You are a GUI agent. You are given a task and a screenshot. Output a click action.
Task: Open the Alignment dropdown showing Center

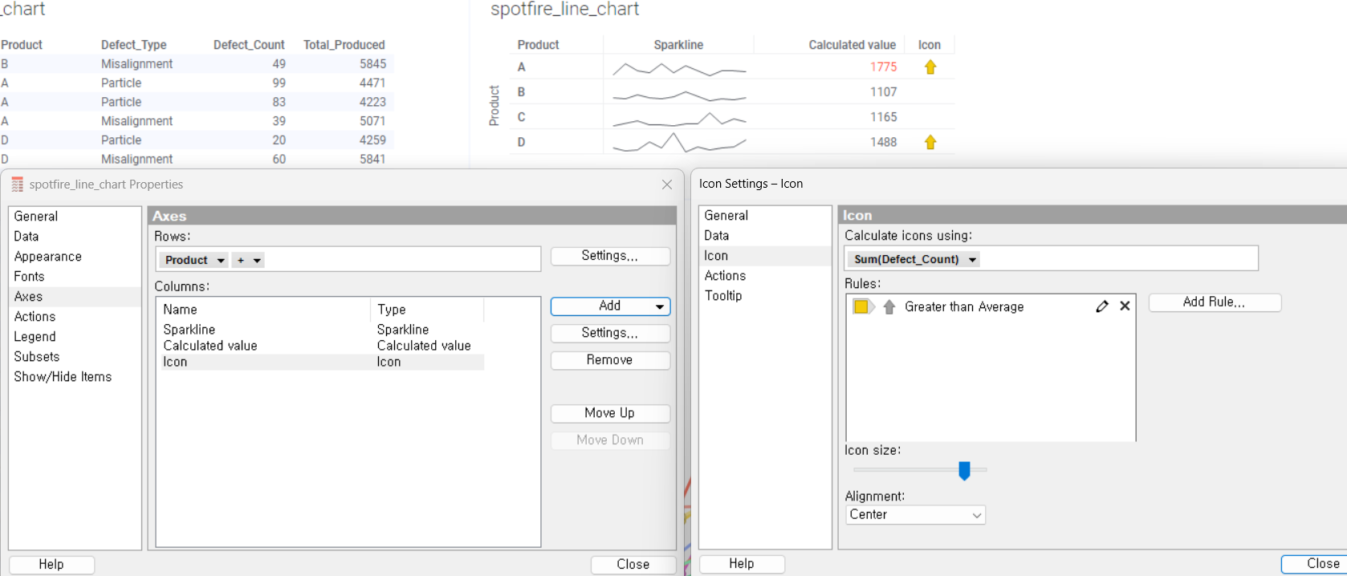point(915,515)
